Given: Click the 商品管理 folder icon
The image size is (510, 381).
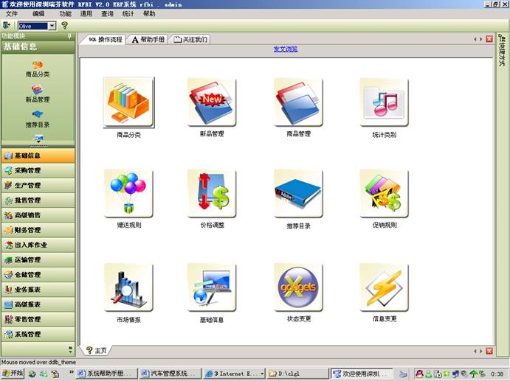Looking at the screenshot, I should click(298, 102).
